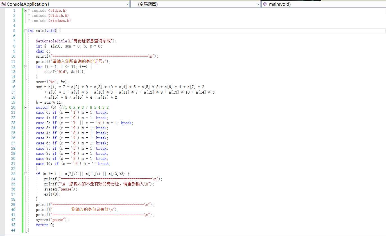Click the 'case 6:' line checking '6'
This screenshot has height=236, width=386.
[x=72, y=143]
